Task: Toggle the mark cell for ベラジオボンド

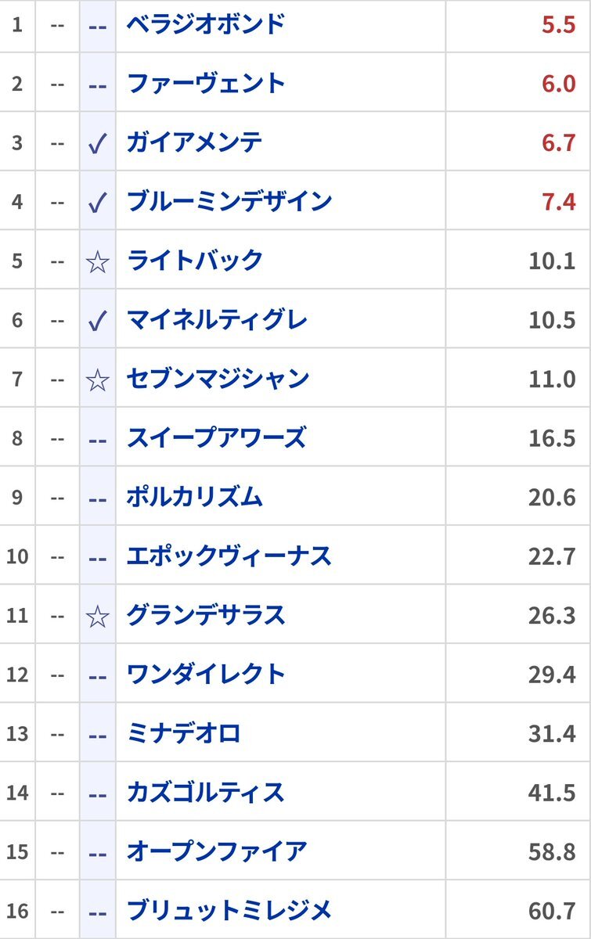Action: coord(97,26)
